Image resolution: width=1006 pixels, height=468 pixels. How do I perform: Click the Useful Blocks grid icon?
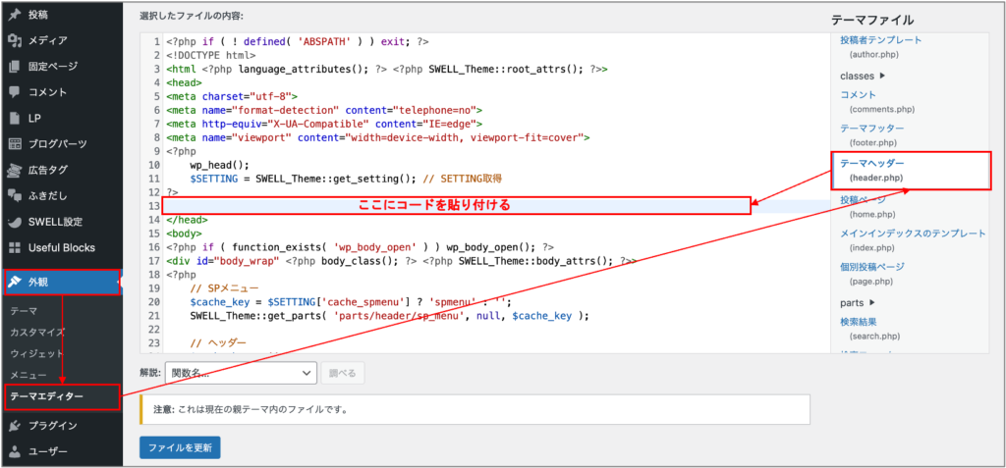point(14,247)
